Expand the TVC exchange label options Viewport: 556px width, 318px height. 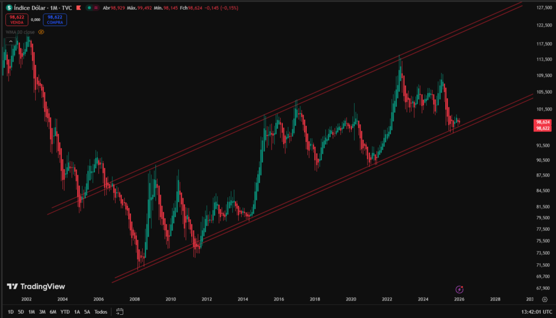pyautogui.click(x=67, y=8)
